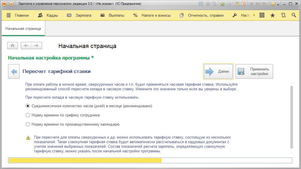Screen dimensions: 301x169
Task: Expand the 1C main menu dropdown arrow
Action: point(11,4)
